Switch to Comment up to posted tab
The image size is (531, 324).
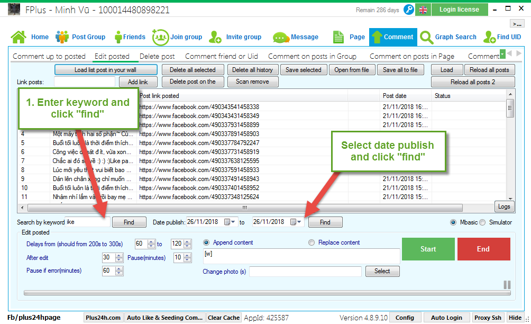(x=49, y=56)
